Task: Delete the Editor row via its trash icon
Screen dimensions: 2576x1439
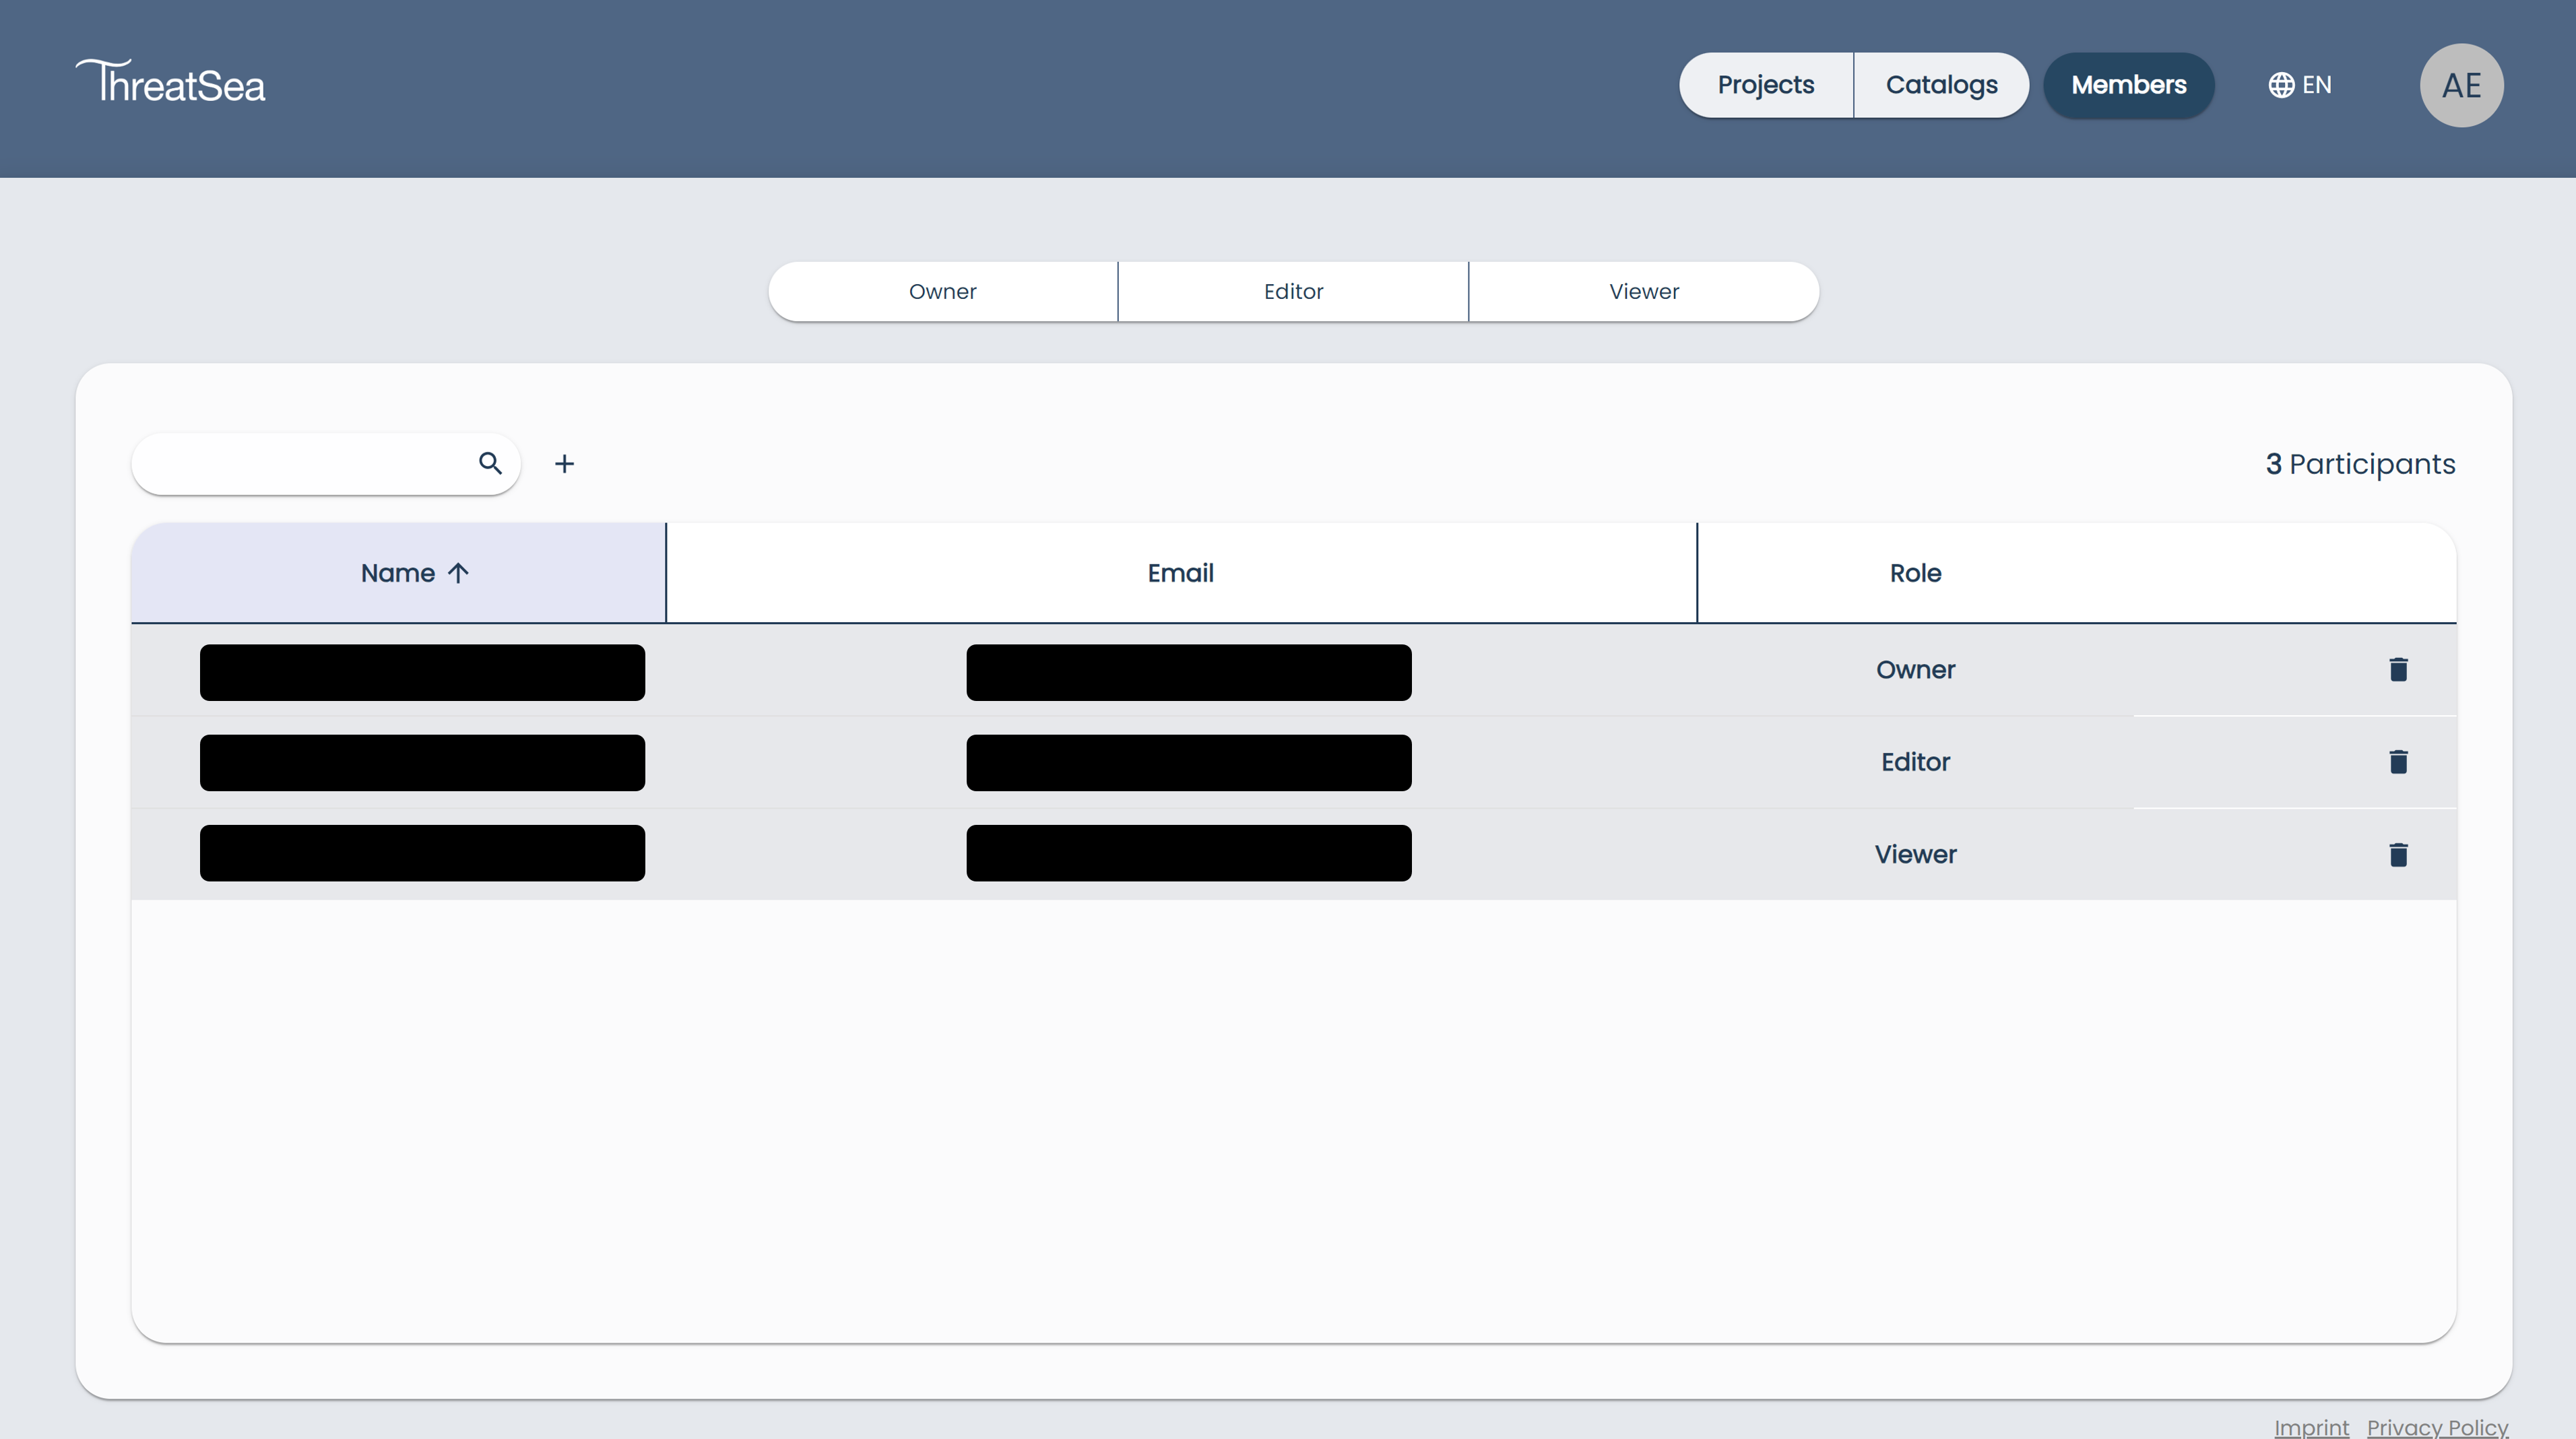Action: click(2399, 762)
